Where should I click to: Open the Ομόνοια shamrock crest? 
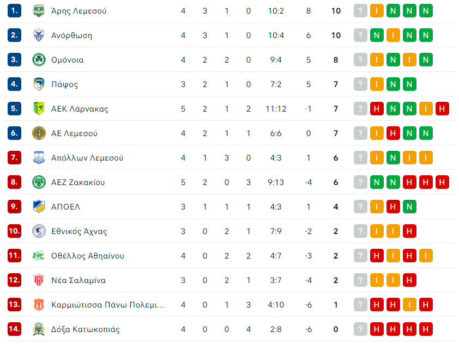[x=39, y=60]
